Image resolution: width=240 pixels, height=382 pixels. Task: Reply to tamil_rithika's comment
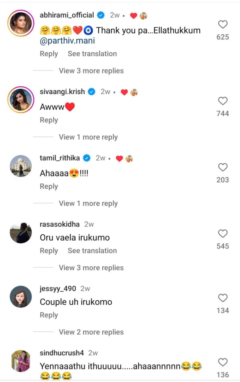pyautogui.click(x=49, y=186)
